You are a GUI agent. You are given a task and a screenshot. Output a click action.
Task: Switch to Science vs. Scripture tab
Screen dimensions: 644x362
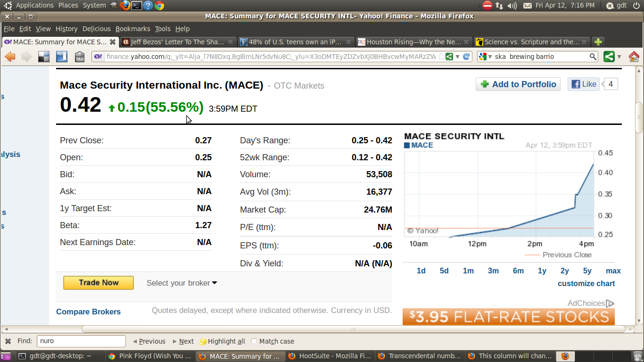pyautogui.click(x=532, y=42)
